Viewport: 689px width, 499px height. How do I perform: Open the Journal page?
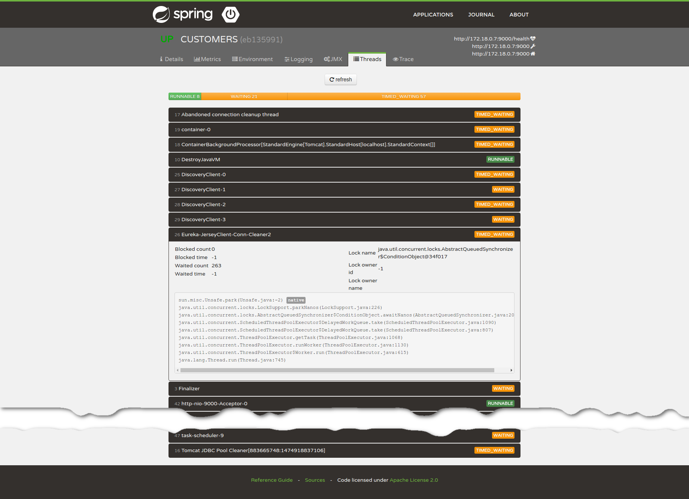pyautogui.click(x=481, y=15)
